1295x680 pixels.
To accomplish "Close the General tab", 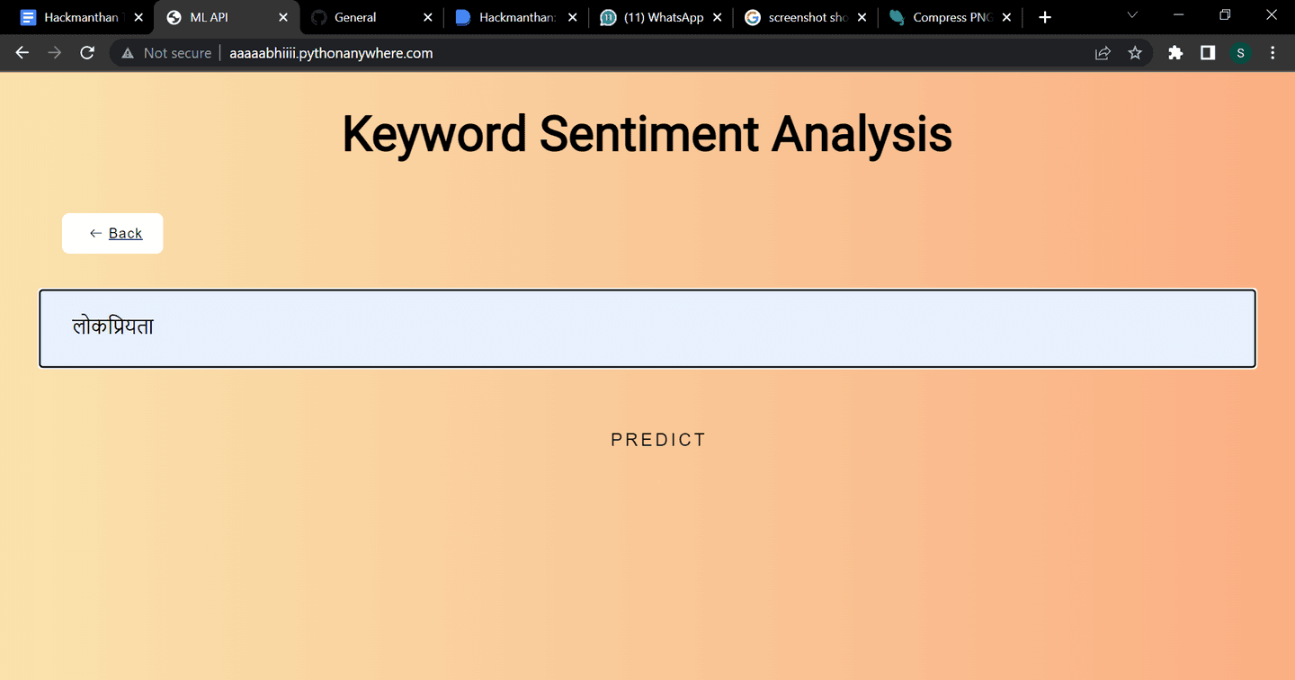I will pos(428,17).
